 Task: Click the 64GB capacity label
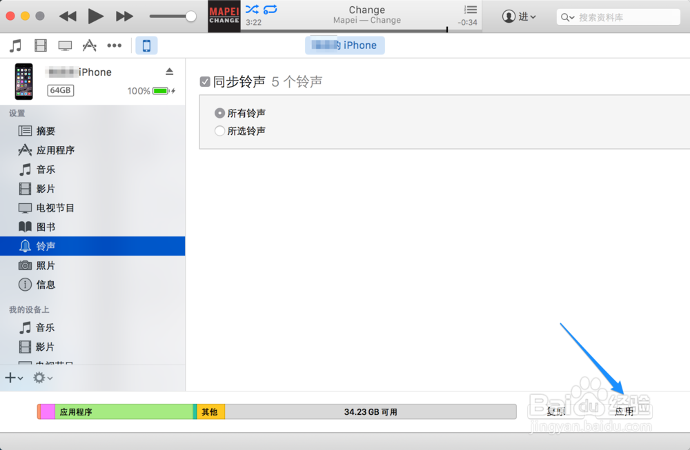pos(60,90)
